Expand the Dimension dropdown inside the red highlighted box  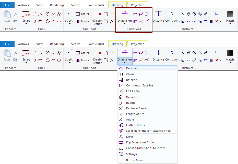[x=125, y=24]
